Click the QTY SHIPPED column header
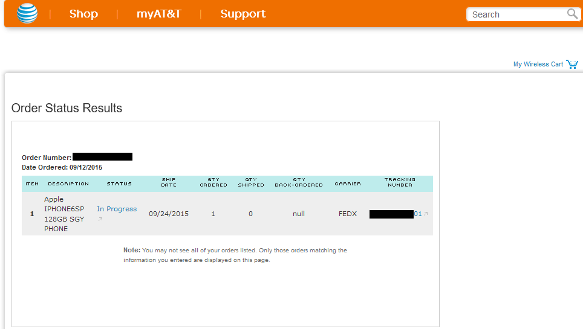This screenshot has width=583, height=329. [251, 182]
